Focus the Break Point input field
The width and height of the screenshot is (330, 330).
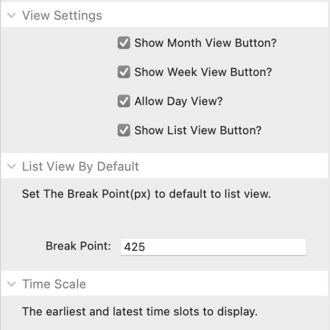point(213,246)
